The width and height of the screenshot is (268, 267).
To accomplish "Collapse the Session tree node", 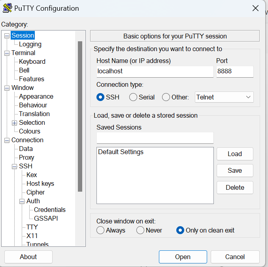I will (7, 36).
